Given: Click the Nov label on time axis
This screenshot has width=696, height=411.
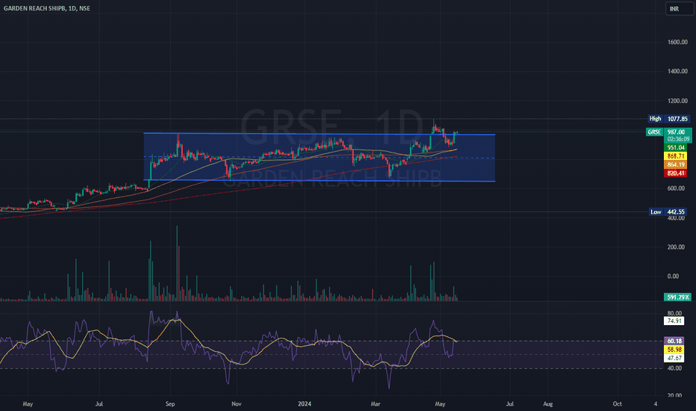Looking at the screenshot, I should 237,404.
